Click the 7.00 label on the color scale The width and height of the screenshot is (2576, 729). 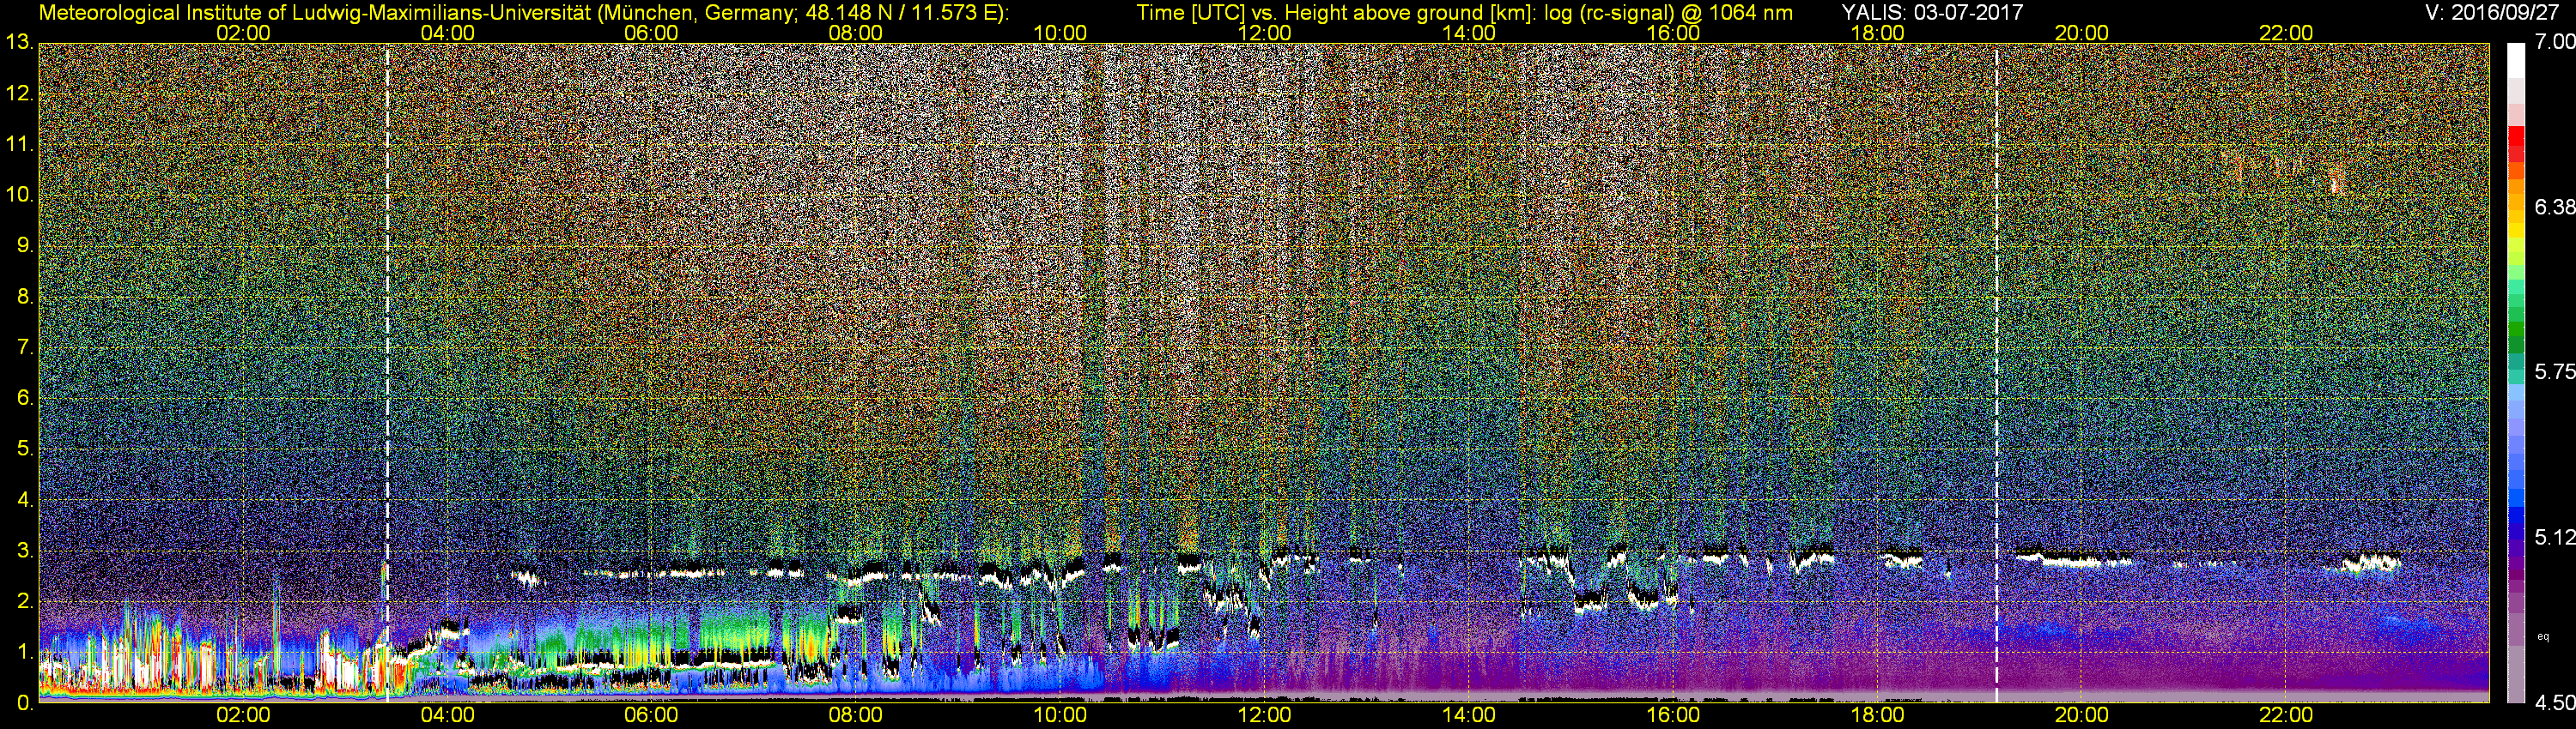click(2553, 42)
